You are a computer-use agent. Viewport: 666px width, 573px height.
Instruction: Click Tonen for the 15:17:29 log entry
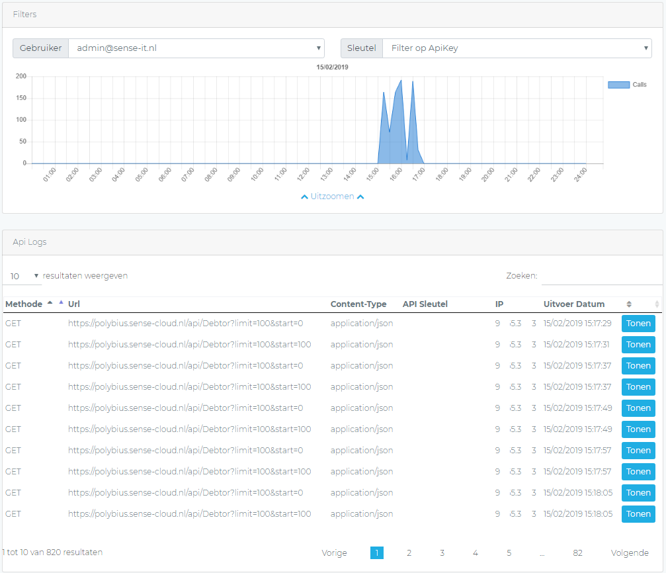(x=638, y=324)
